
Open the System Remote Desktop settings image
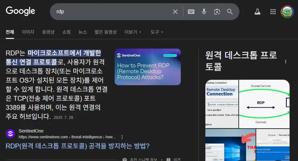[x=273, y=145]
